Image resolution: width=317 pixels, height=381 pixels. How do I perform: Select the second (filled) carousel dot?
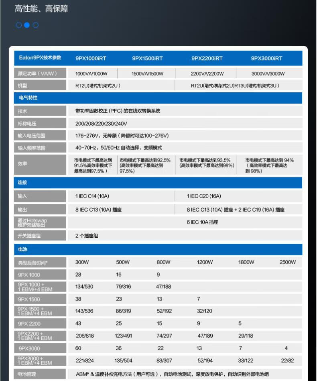click(27, 25)
